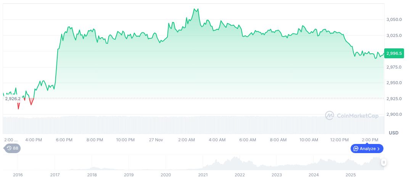Click the USD currency label
Image resolution: width=409 pixels, height=179 pixels.
click(393, 133)
